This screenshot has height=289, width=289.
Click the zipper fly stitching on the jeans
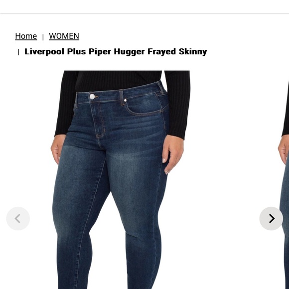100,121
